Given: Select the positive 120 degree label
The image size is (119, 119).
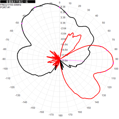Looking at the screenshot, I should (110, 87).
